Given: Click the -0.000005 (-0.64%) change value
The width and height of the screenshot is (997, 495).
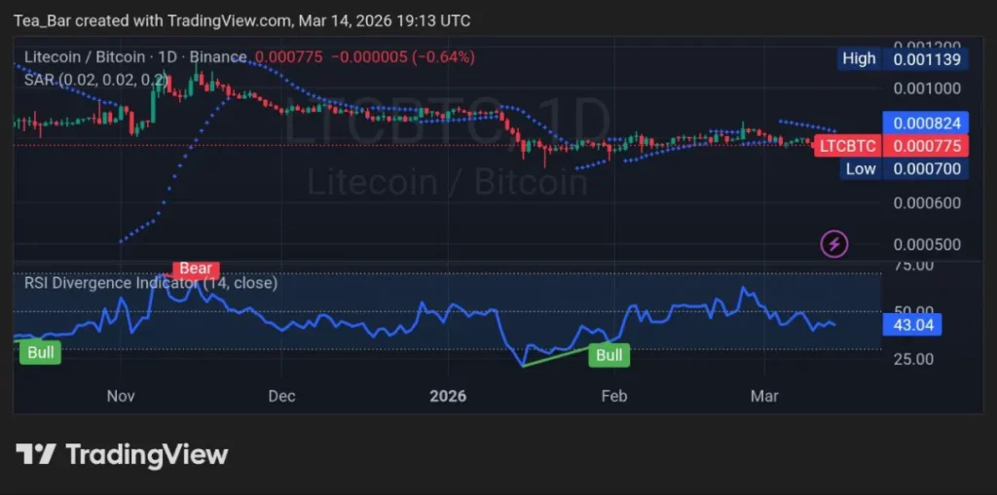Looking at the screenshot, I should pos(403,57).
